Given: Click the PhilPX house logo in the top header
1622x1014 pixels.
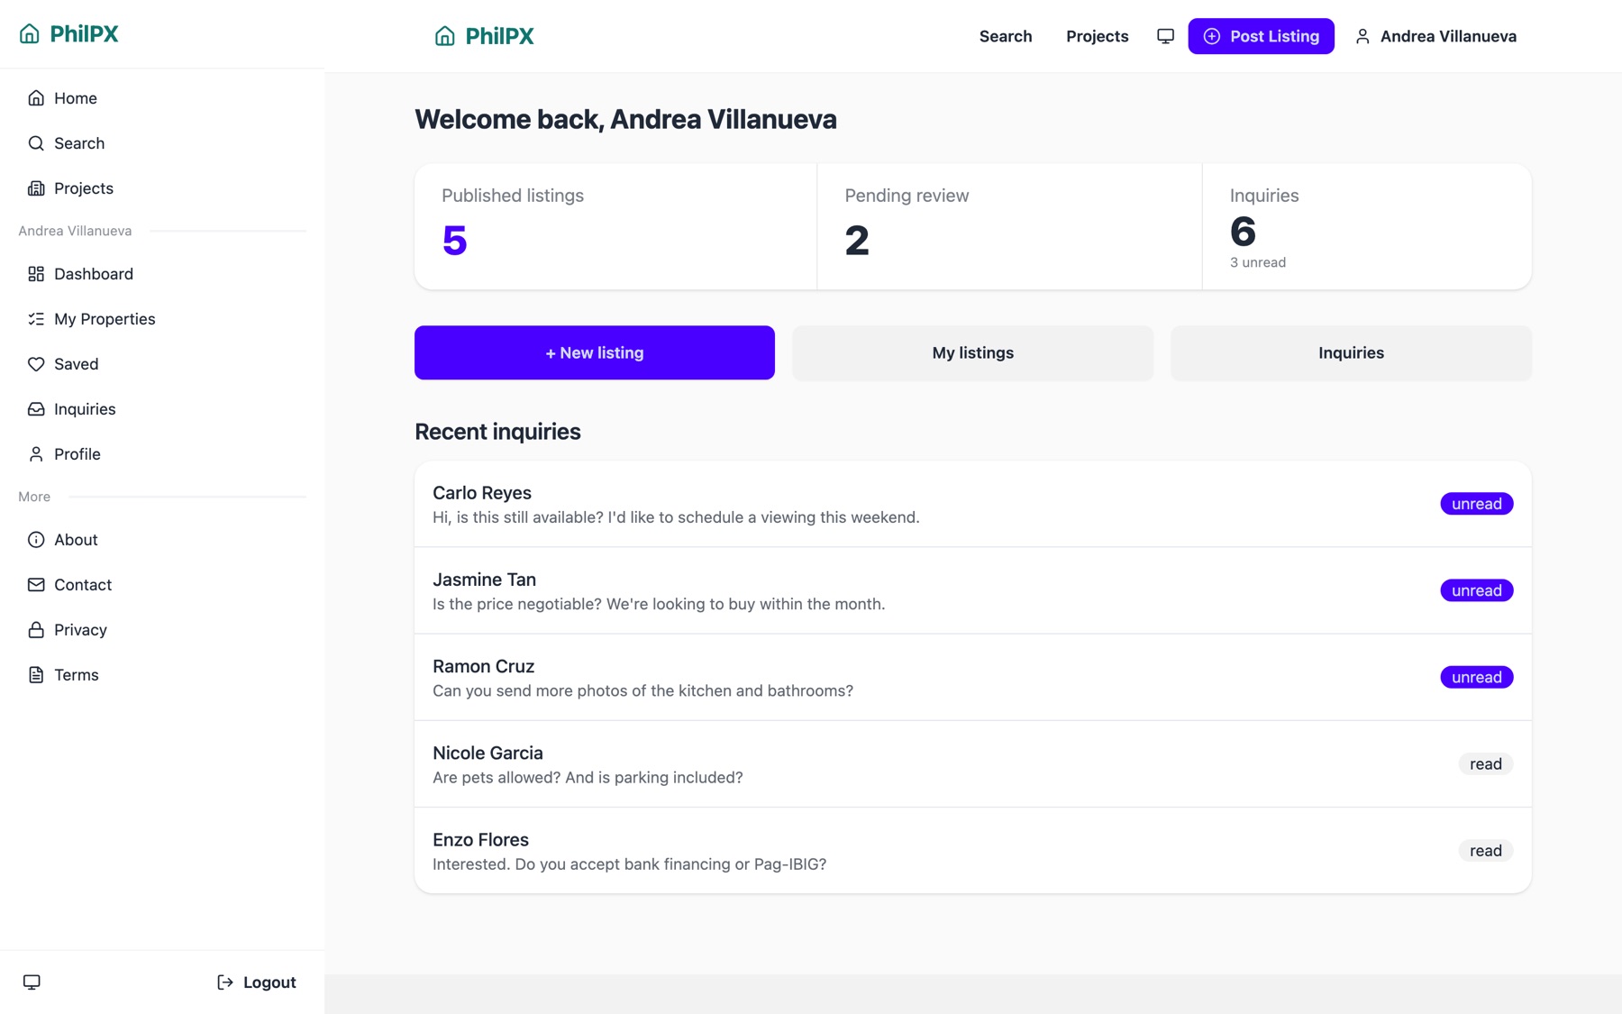Looking at the screenshot, I should (x=445, y=36).
